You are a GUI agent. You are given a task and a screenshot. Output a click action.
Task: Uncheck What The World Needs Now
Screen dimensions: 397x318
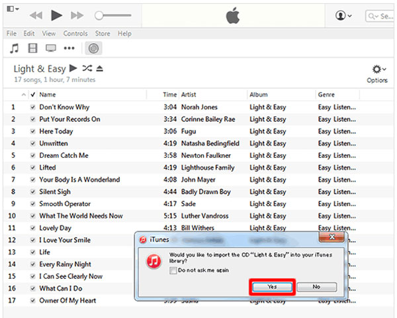[32, 216]
